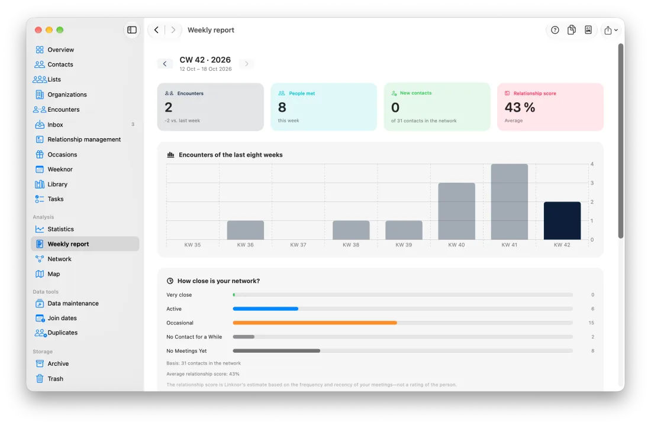The height and width of the screenshot is (426, 651).
Task: Open the help question mark icon
Action: [555, 30]
